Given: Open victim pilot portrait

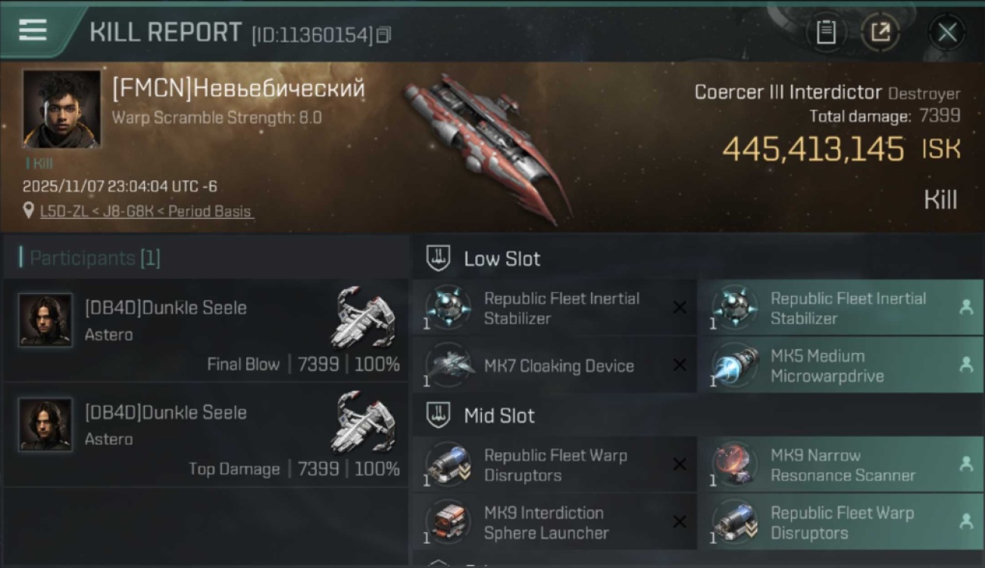Looking at the screenshot, I should [61, 109].
